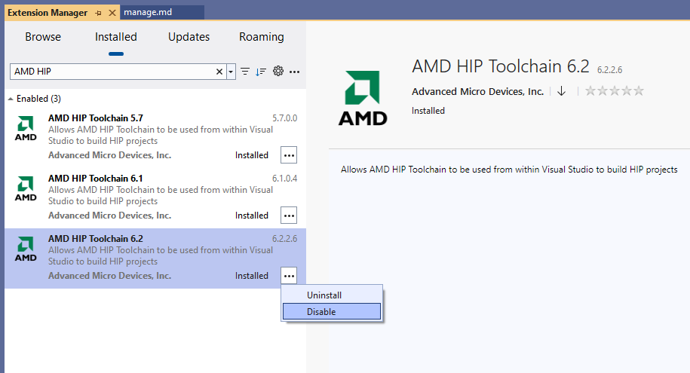690x373 pixels.
Task: Open the Roaming tab
Action: coord(262,37)
